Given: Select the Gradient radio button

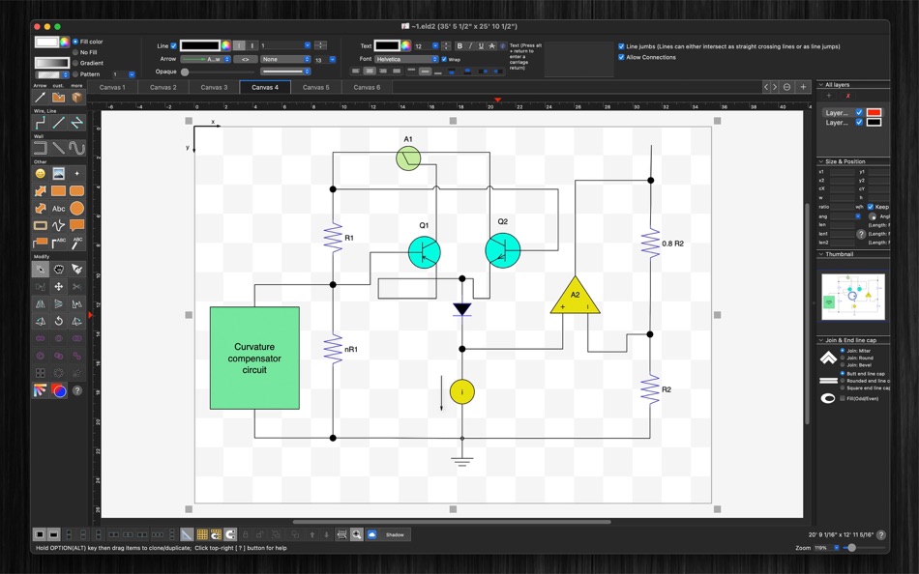Looking at the screenshot, I should (x=75, y=63).
